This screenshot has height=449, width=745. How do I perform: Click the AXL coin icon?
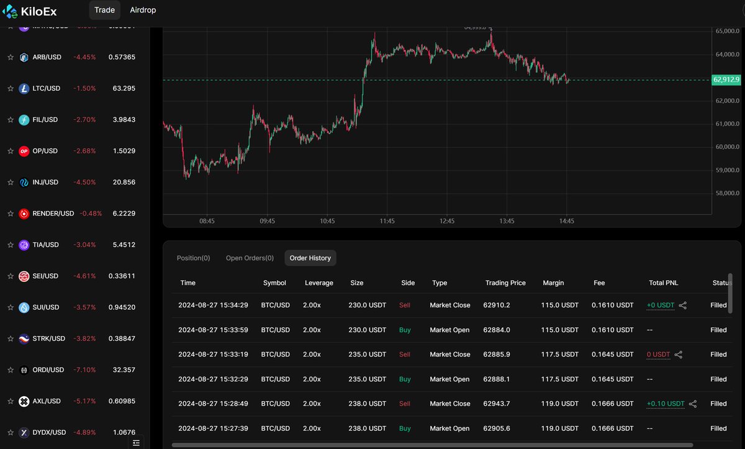click(x=24, y=401)
